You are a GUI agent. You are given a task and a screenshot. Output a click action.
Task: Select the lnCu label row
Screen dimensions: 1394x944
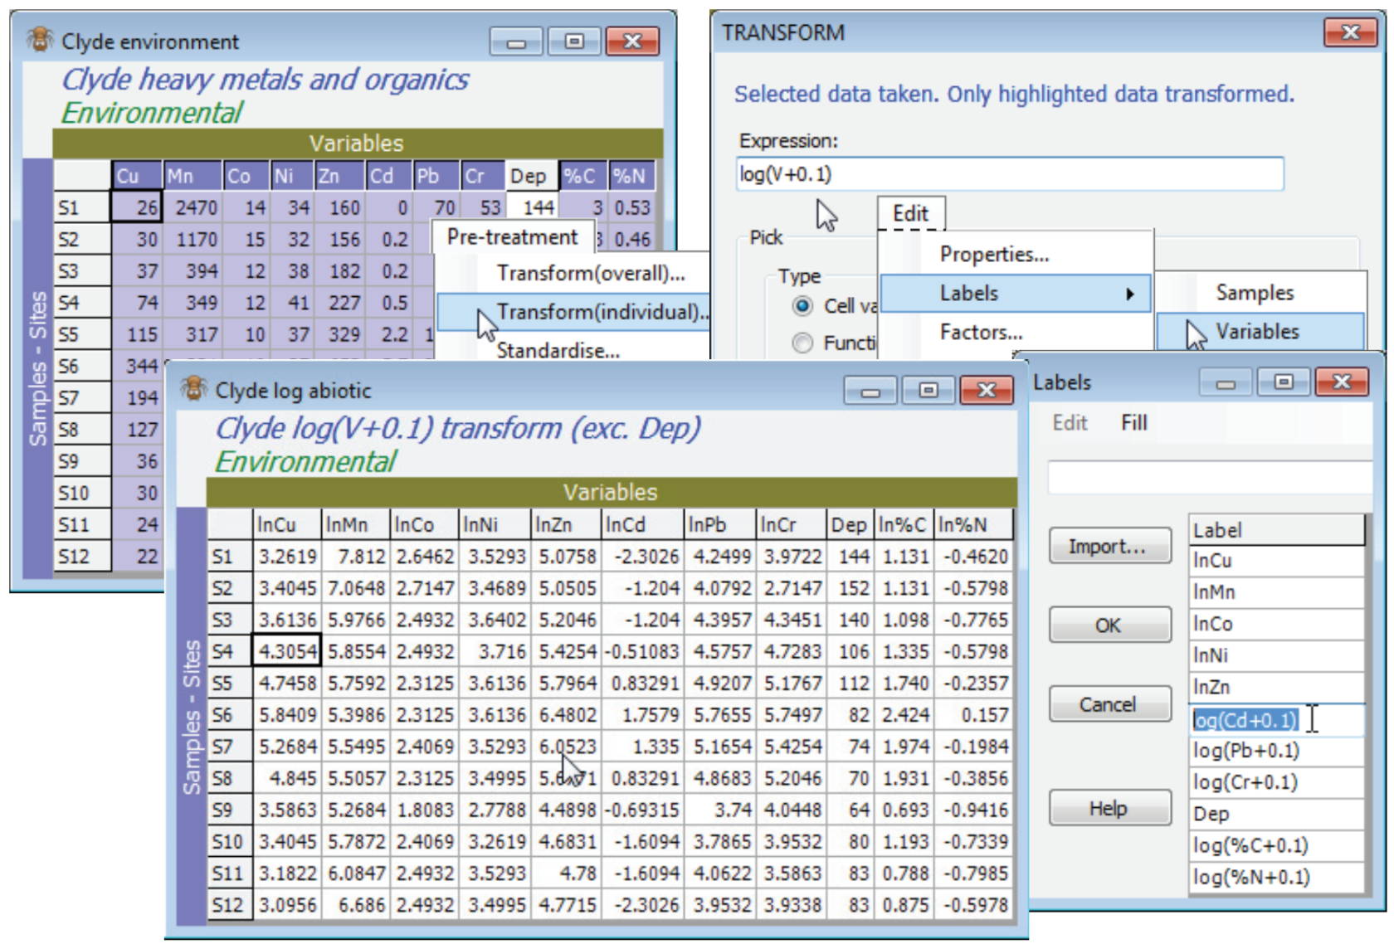pyautogui.click(x=1277, y=561)
